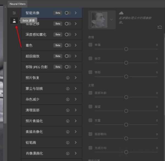The height and width of the screenshot is (161, 165).
Task: Switch to the Neural Filters tab
Action: (18, 4)
